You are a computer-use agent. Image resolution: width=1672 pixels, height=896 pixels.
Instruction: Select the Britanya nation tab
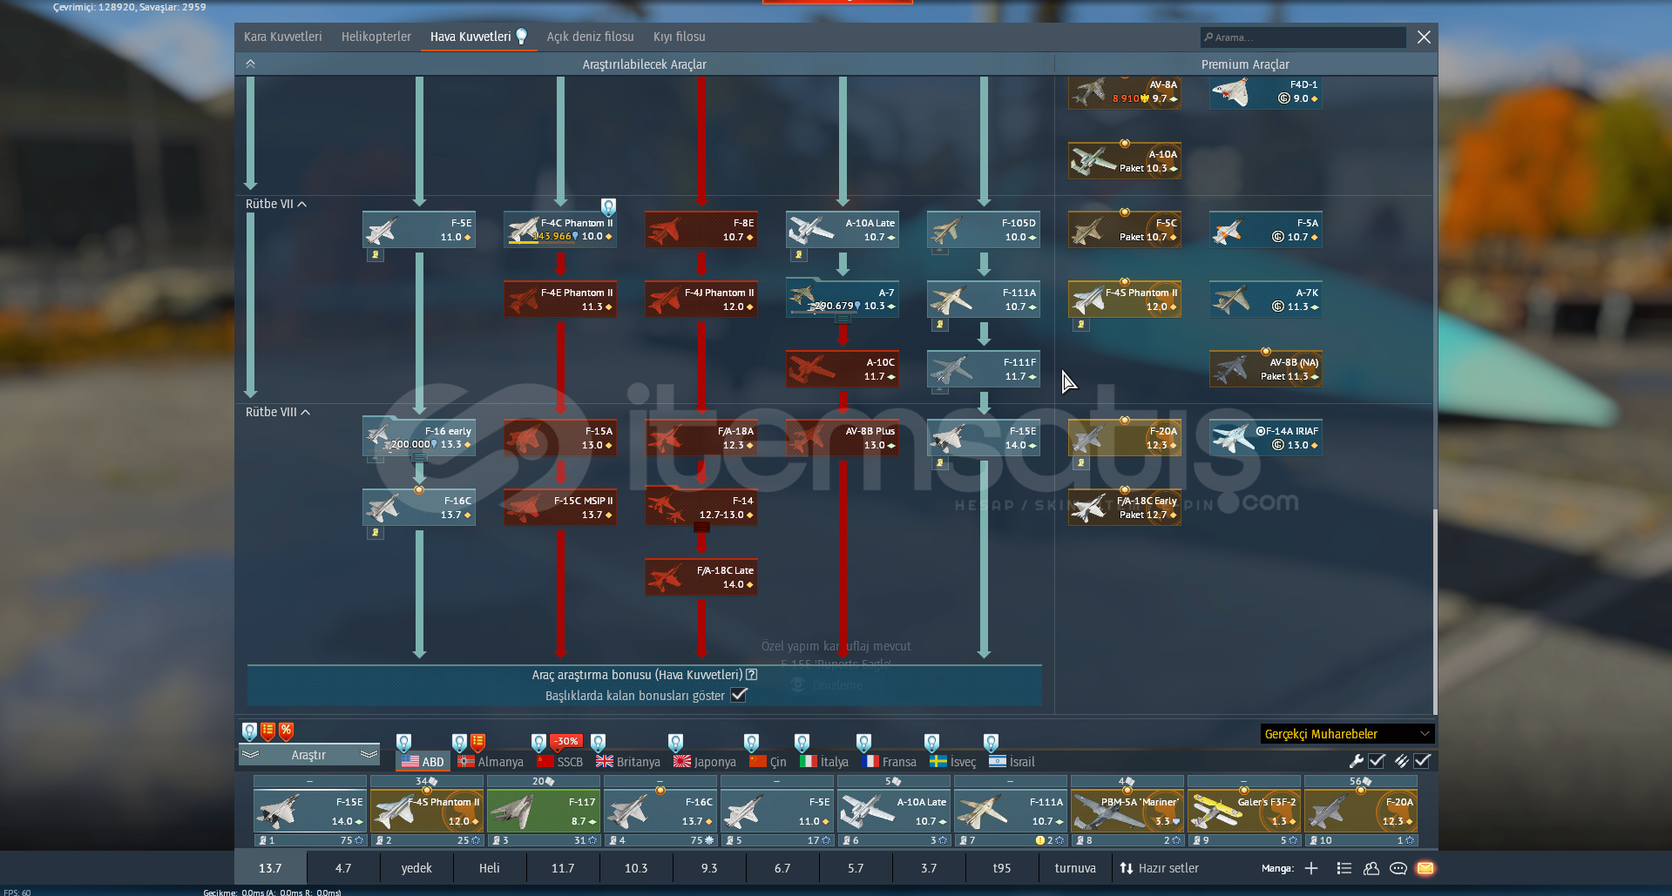pos(628,761)
